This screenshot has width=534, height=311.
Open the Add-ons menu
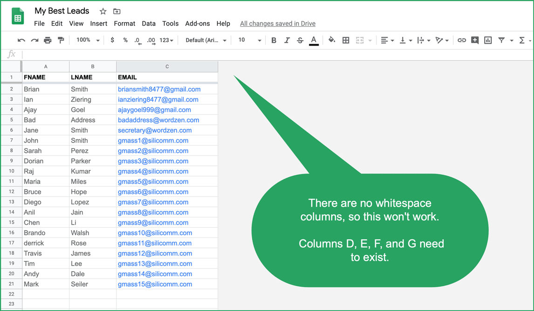point(197,23)
